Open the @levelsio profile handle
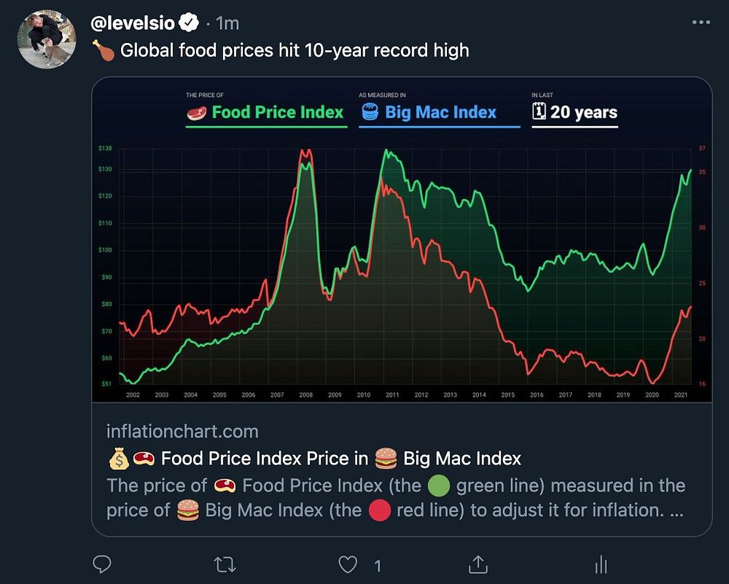The width and height of the screenshot is (729, 584). pos(133,23)
